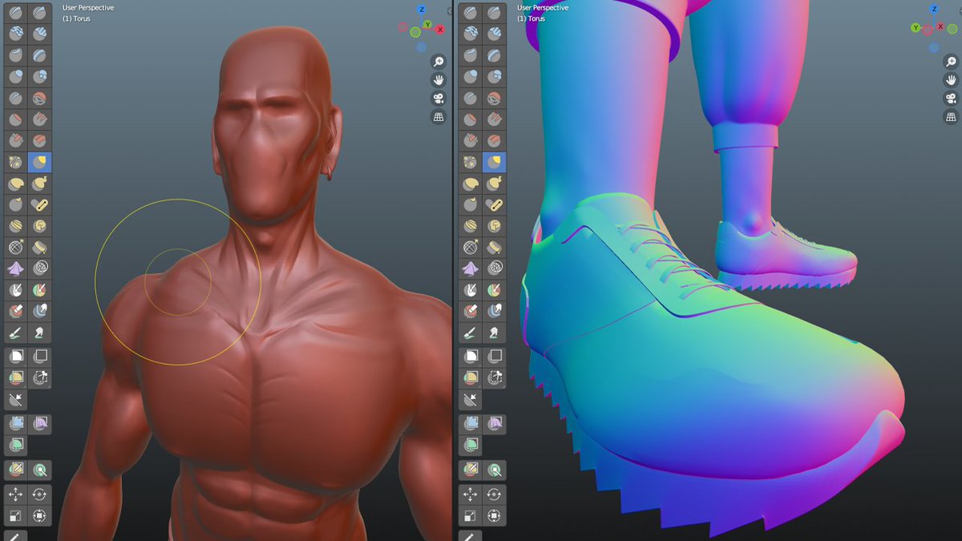Select the Transform tool in the left viewport toolbar

pyautogui.click(x=39, y=516)
